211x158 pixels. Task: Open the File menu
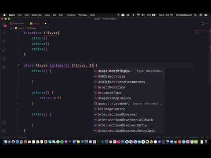(19, 15)
